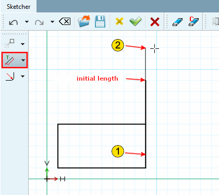Expand the Undo history dropdown

27,22
